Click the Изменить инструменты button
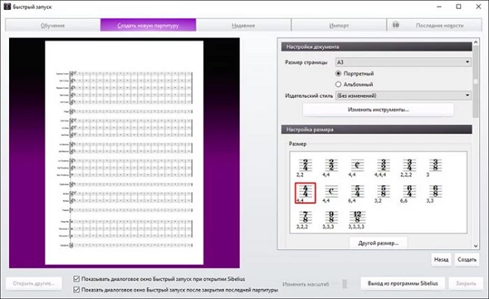Image resolution: width=489 pixels, height=299 pixels. point(378,109)
